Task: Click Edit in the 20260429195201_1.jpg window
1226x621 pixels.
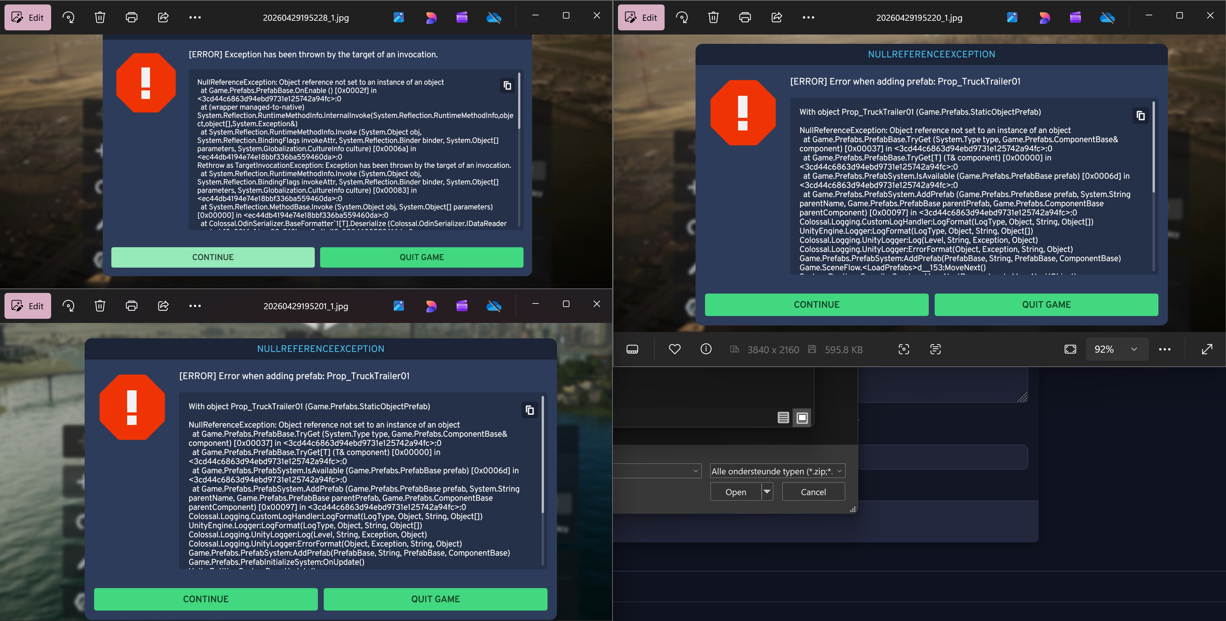Action: coord(27,306)
